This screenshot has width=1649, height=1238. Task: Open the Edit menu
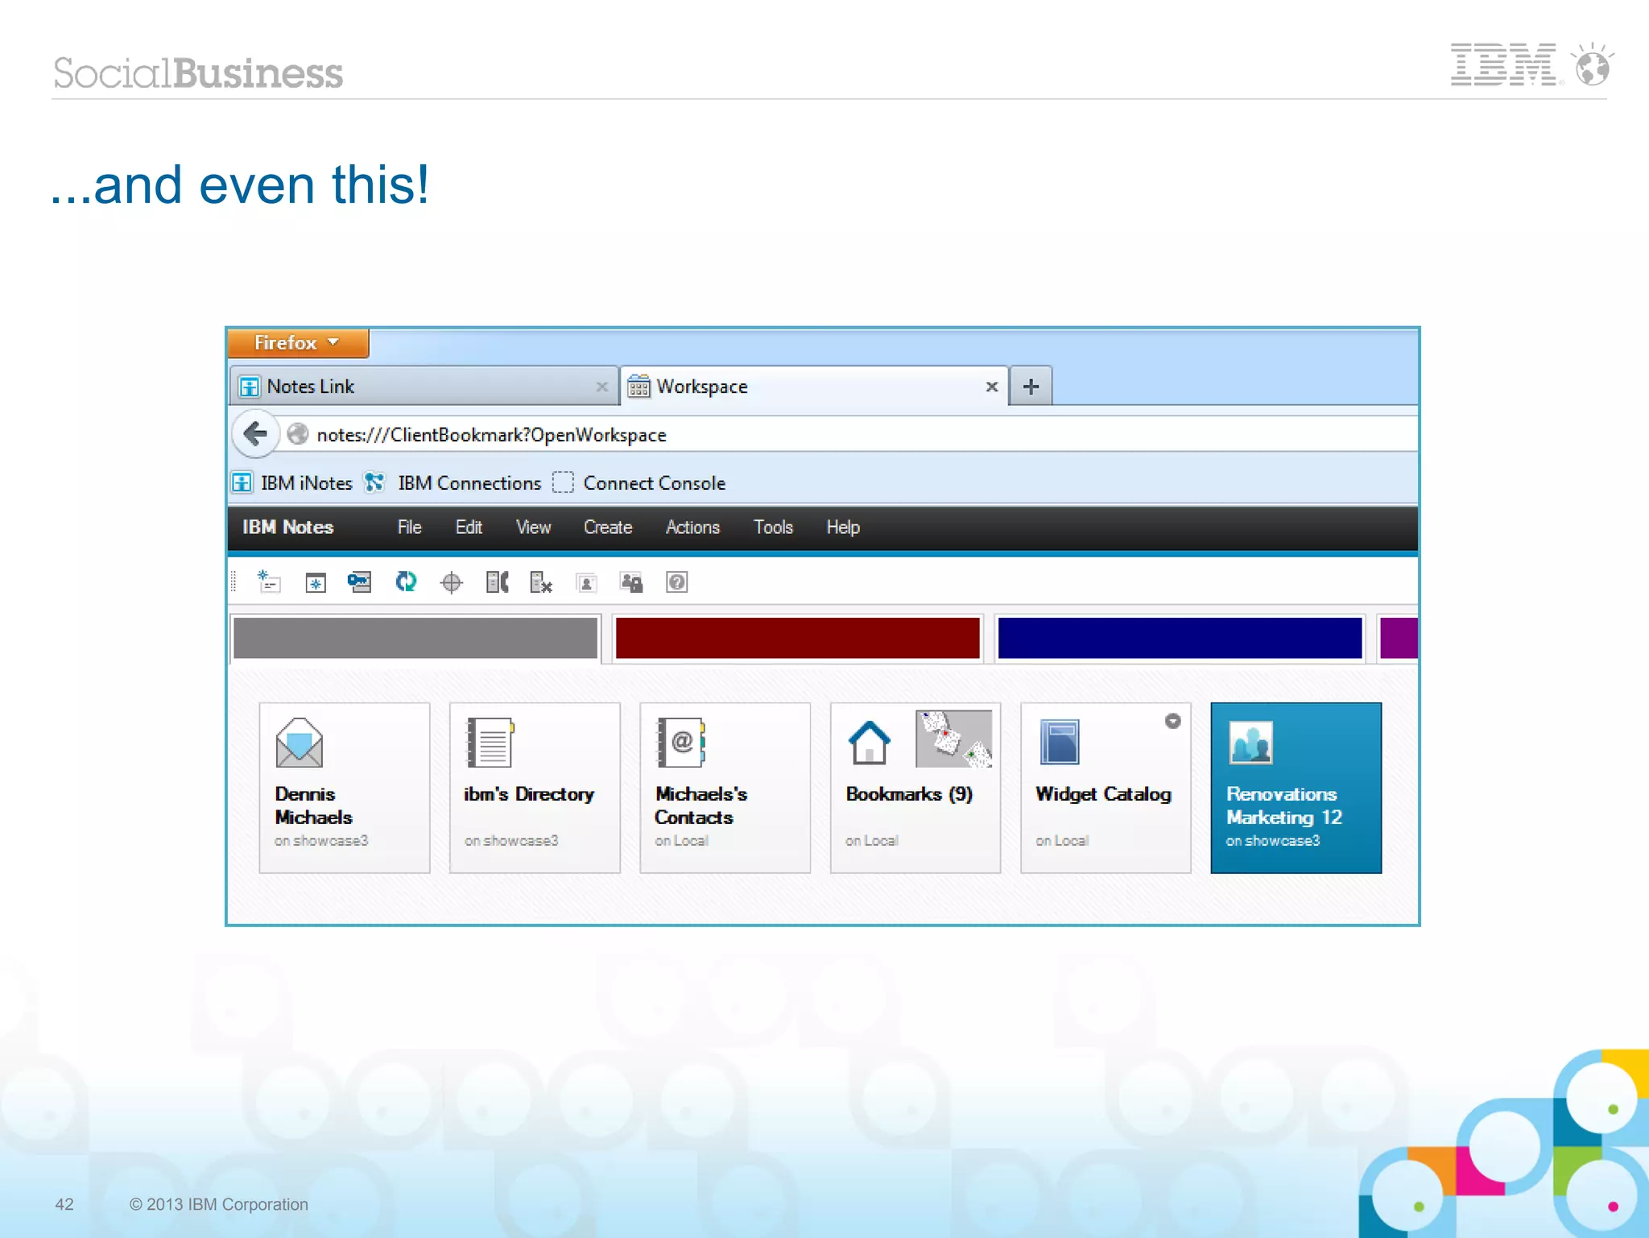(x=469, y=527)
